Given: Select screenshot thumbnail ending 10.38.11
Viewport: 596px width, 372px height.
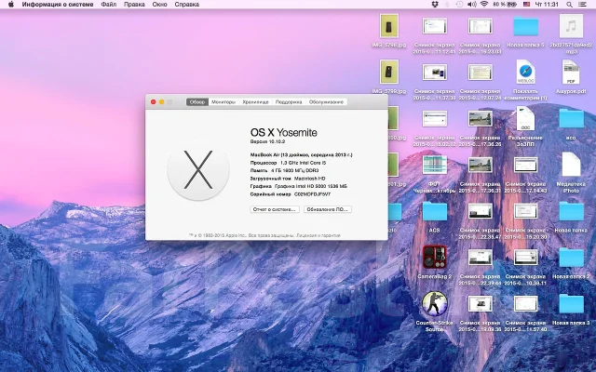Looking at the screenshot, I should pyautogui.click(x=525, y=258).
